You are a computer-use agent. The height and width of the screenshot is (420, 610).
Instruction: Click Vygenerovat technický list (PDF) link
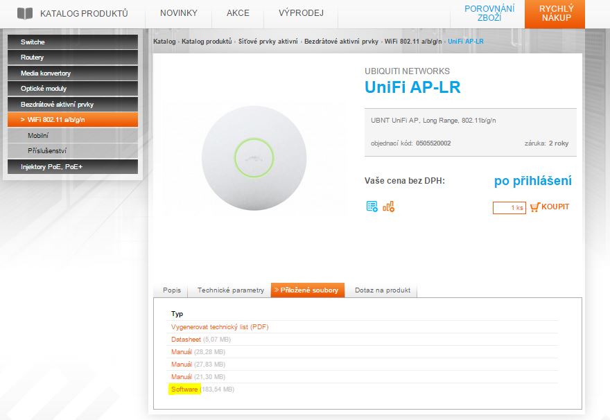(220, 327)
